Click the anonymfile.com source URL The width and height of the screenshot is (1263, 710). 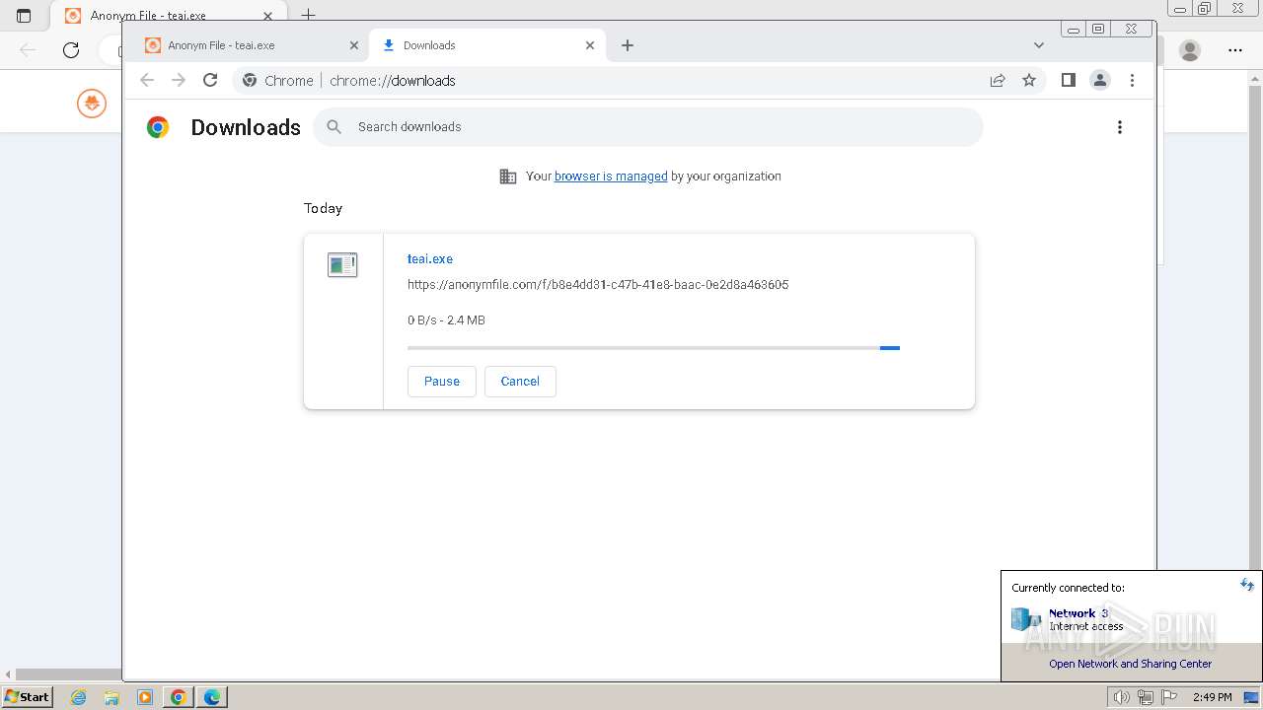pyautogui.click(x=598, y=285)
